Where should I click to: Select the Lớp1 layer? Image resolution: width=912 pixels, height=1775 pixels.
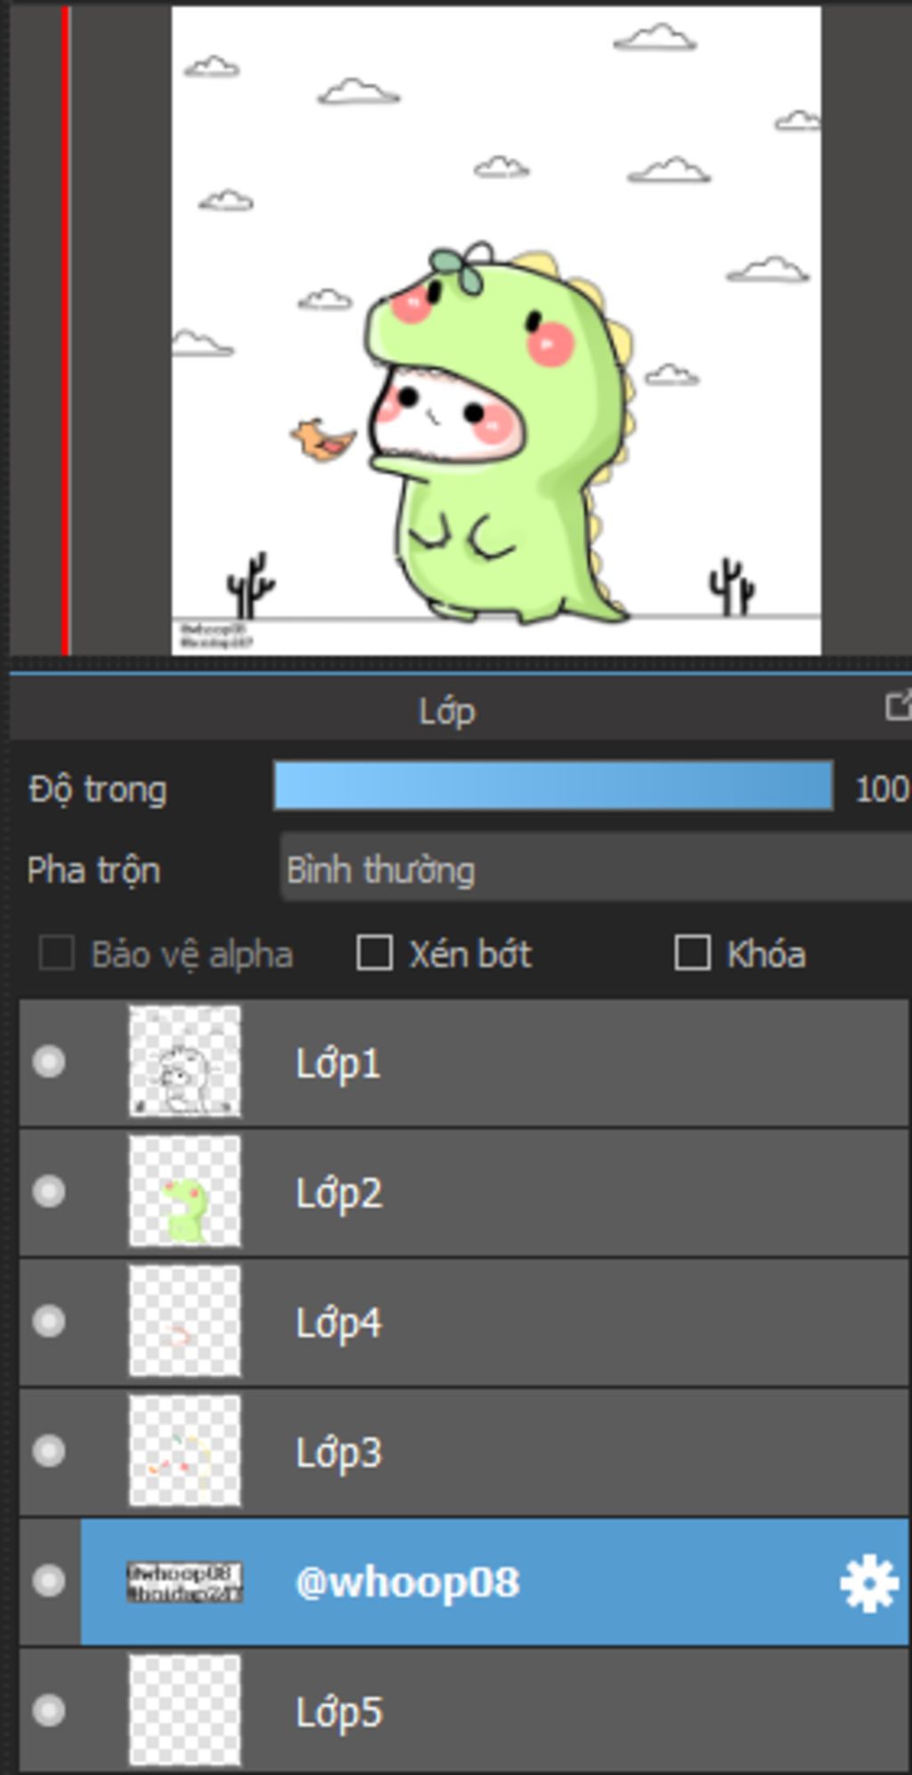[338, 1063]
